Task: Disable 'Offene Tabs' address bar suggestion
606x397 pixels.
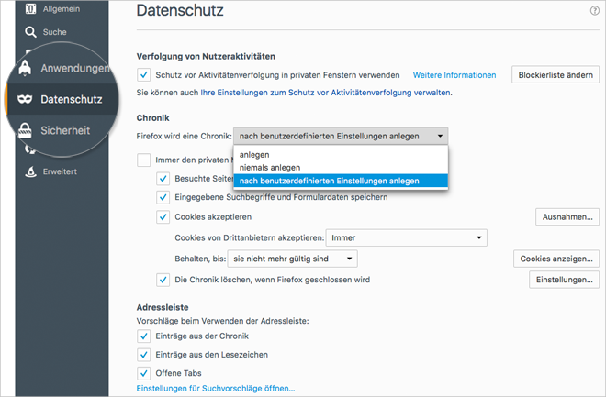Action: [143, 373]
